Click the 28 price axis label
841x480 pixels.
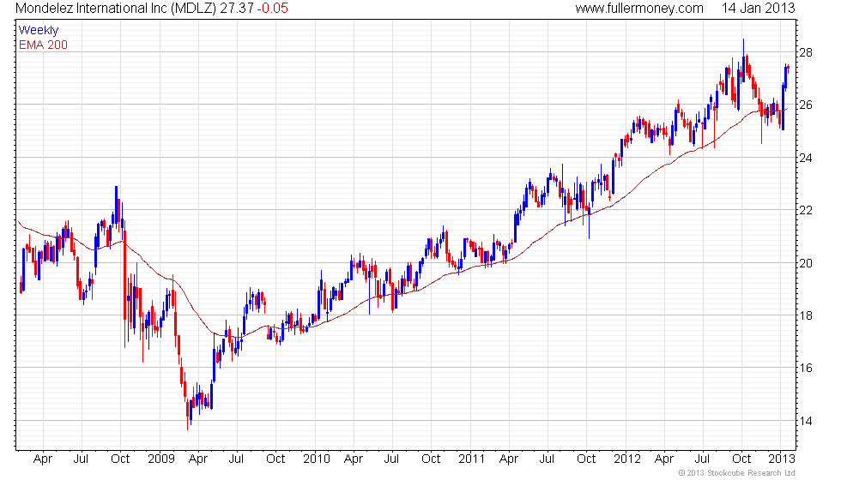point(806,52)
